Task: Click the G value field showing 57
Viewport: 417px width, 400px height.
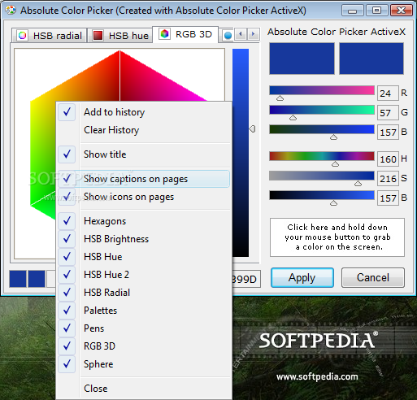Action: click(x=388, y=113)
